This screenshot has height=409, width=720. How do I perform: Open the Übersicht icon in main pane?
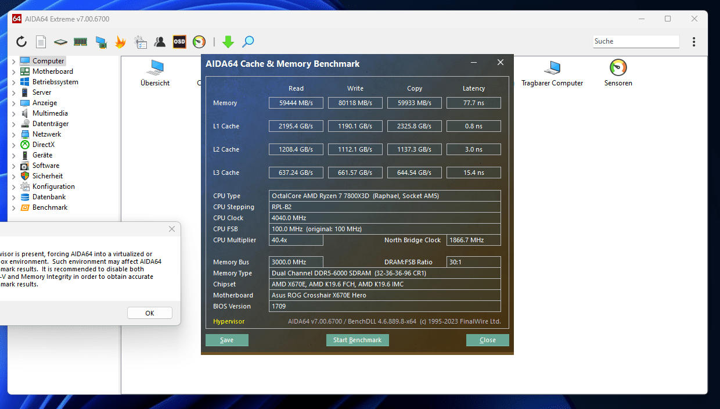coord(155,73)
